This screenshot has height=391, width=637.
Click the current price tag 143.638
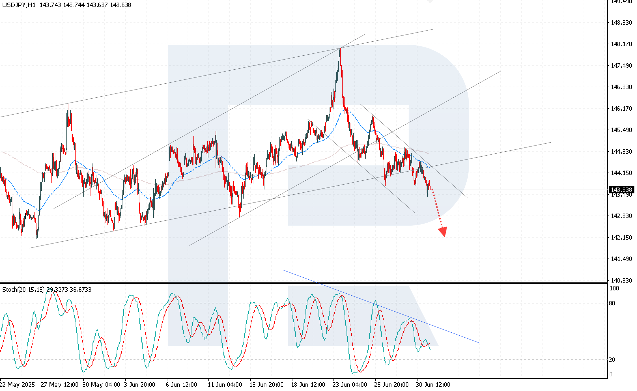(x=621, y=190)
